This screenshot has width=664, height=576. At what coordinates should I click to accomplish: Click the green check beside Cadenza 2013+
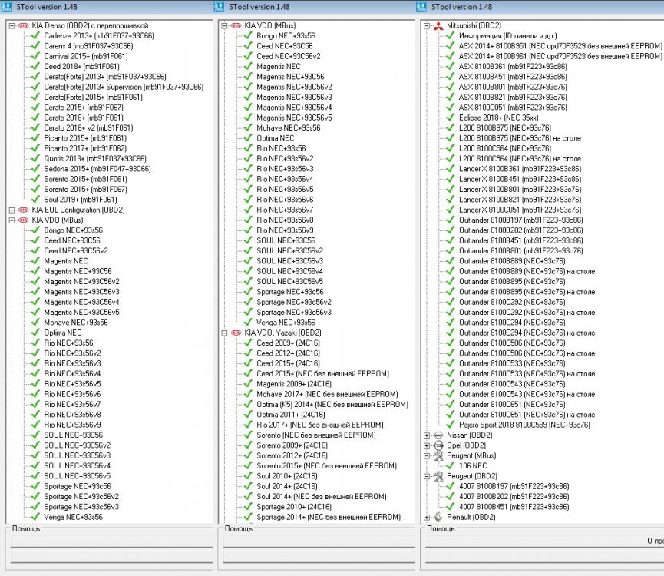(x=36, y=35)
